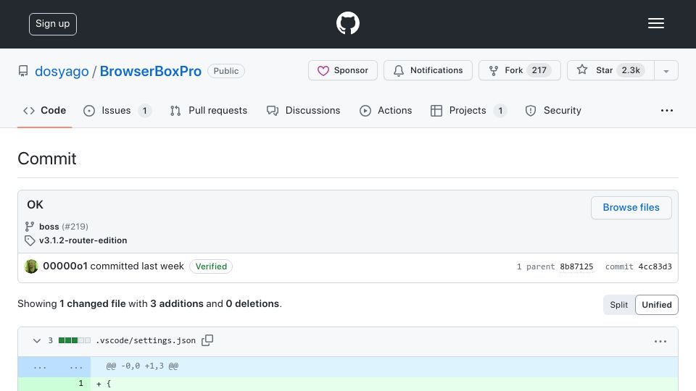Open the Discussions tab
This screenshot has height=391, width=696.
[x=304, y=110]
